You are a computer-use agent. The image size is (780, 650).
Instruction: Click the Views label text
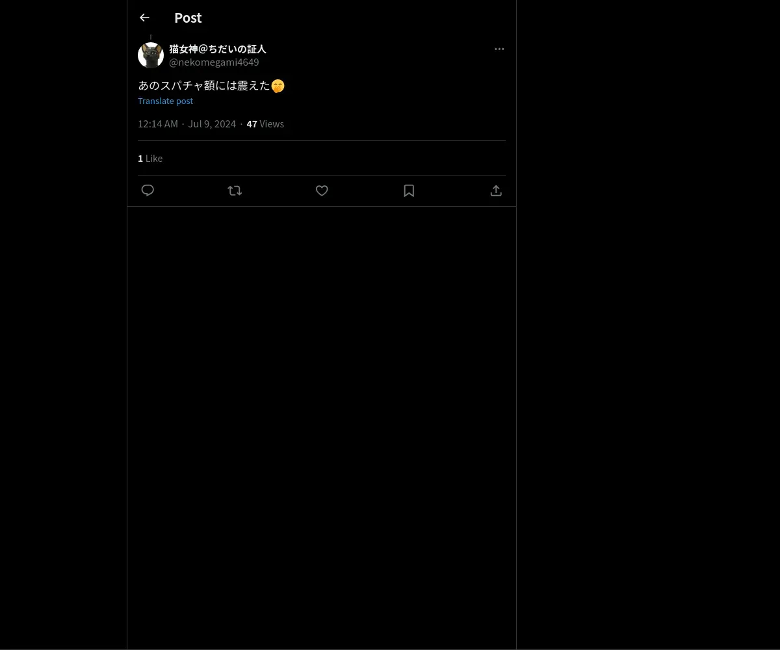(272, 123)
